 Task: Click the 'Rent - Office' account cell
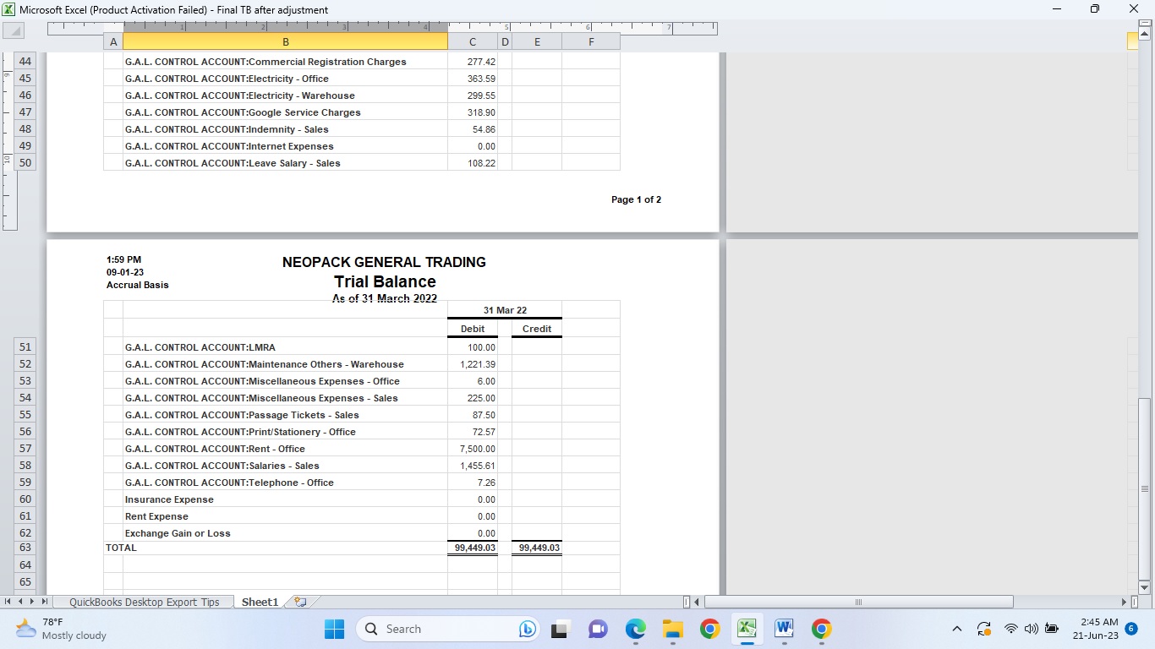pos(285,449)
